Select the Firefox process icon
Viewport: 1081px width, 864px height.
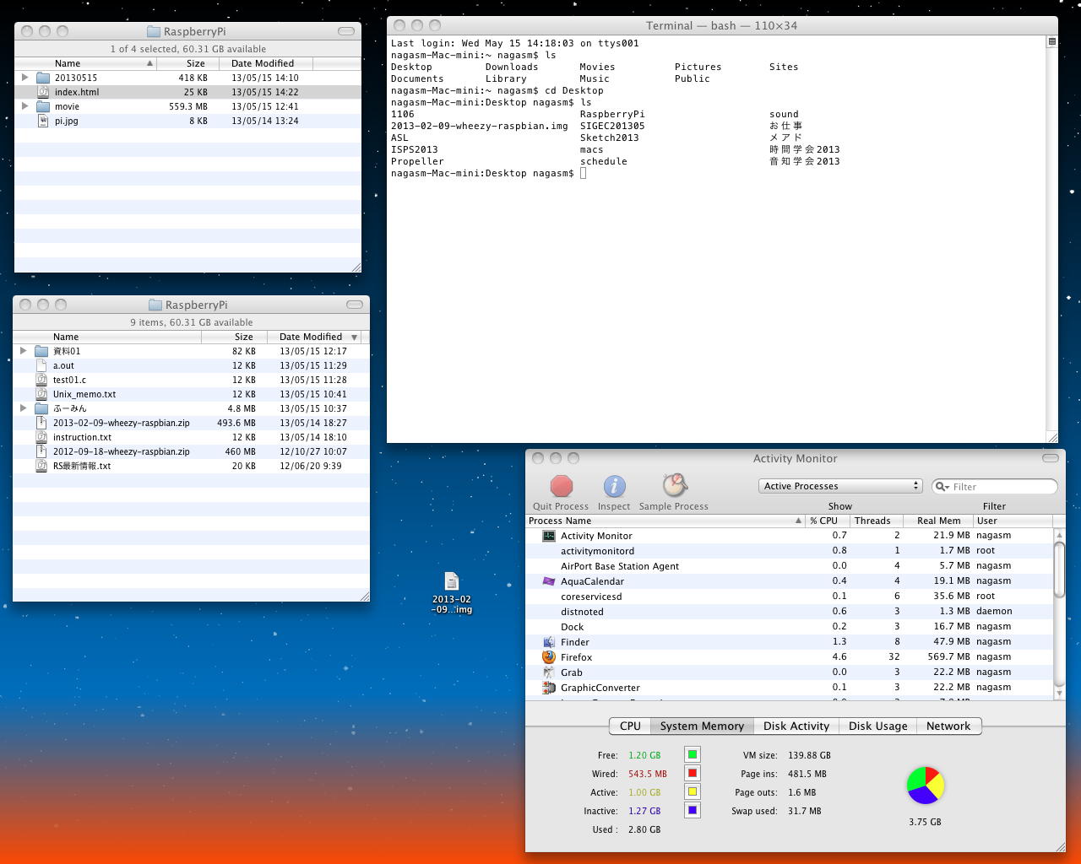pyautogui.click(x=549, y=657)
